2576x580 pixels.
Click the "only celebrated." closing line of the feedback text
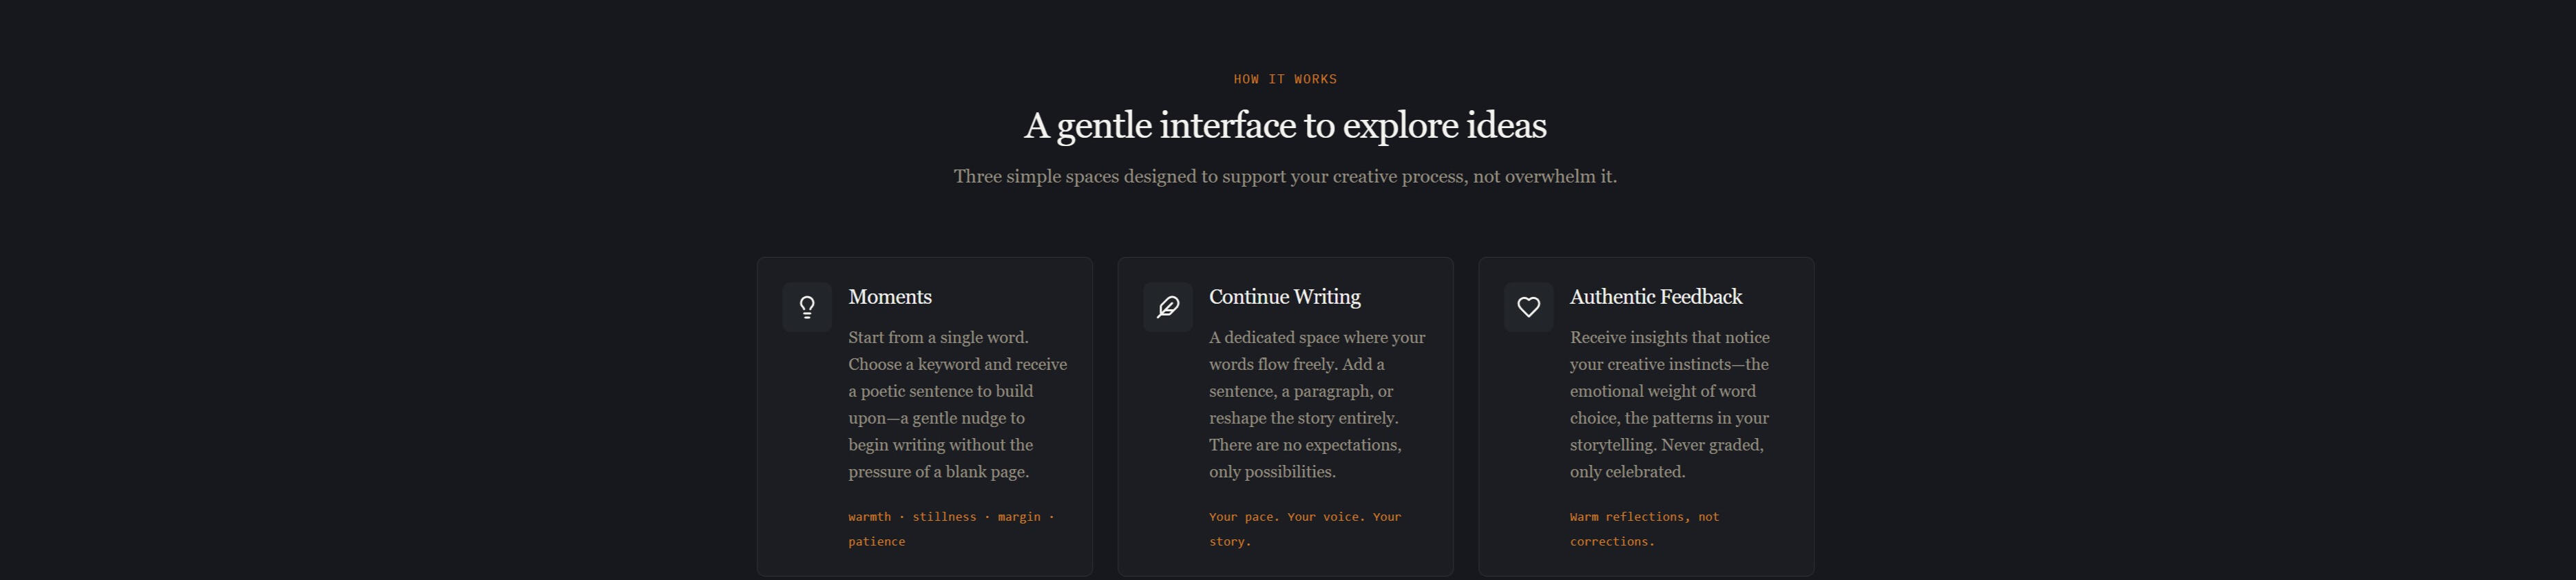pos(1627,472)
